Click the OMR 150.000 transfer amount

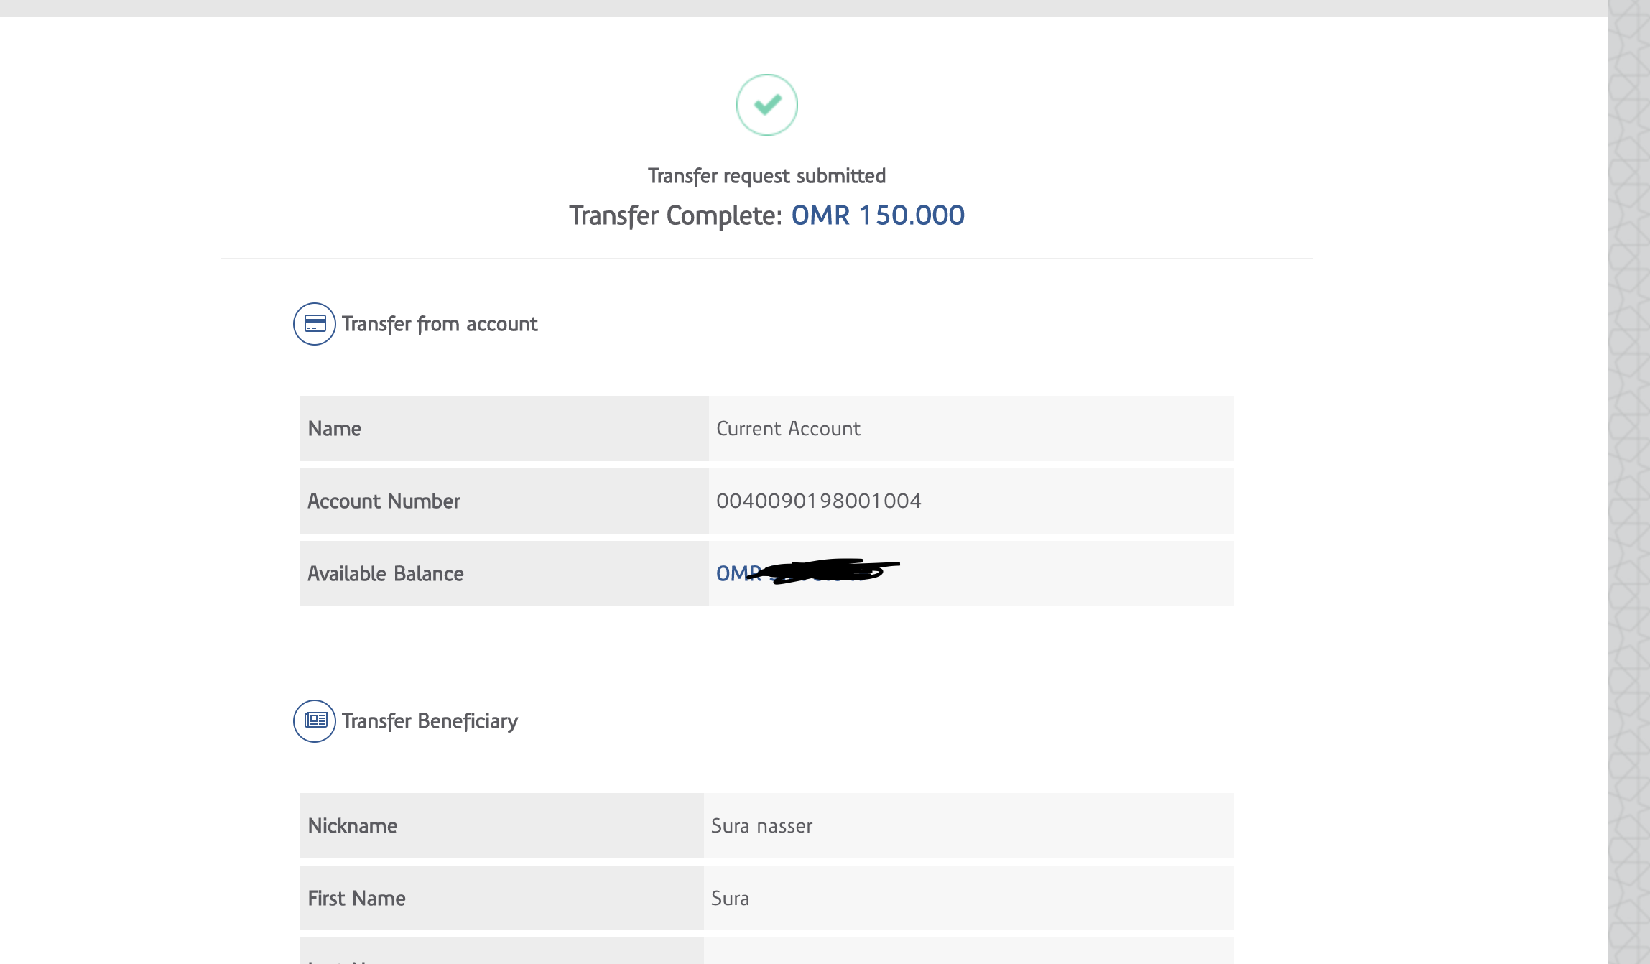click(877, 215)
